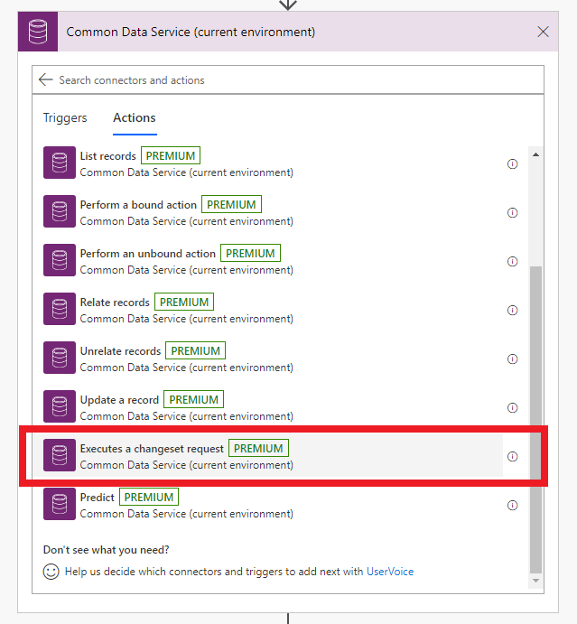Screen dimensions: 577x624
Task: Click the Common Data Service header database icon
Action: [x=38, y=32]
